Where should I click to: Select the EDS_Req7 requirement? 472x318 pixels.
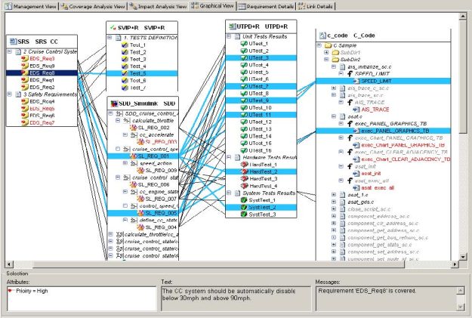(42, 122)
